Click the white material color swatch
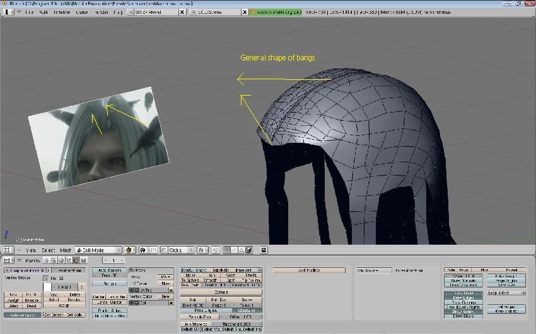536x334 pixels. [x=47, y=287]
